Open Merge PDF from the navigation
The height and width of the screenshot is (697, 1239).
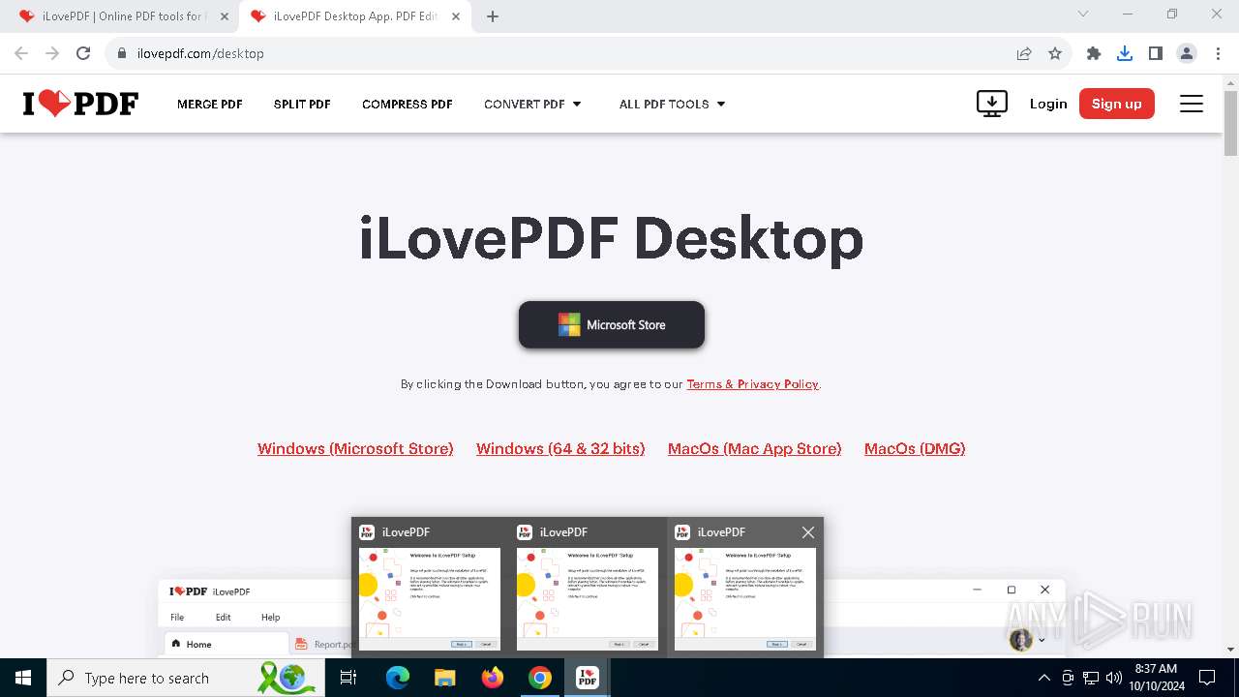210,104
